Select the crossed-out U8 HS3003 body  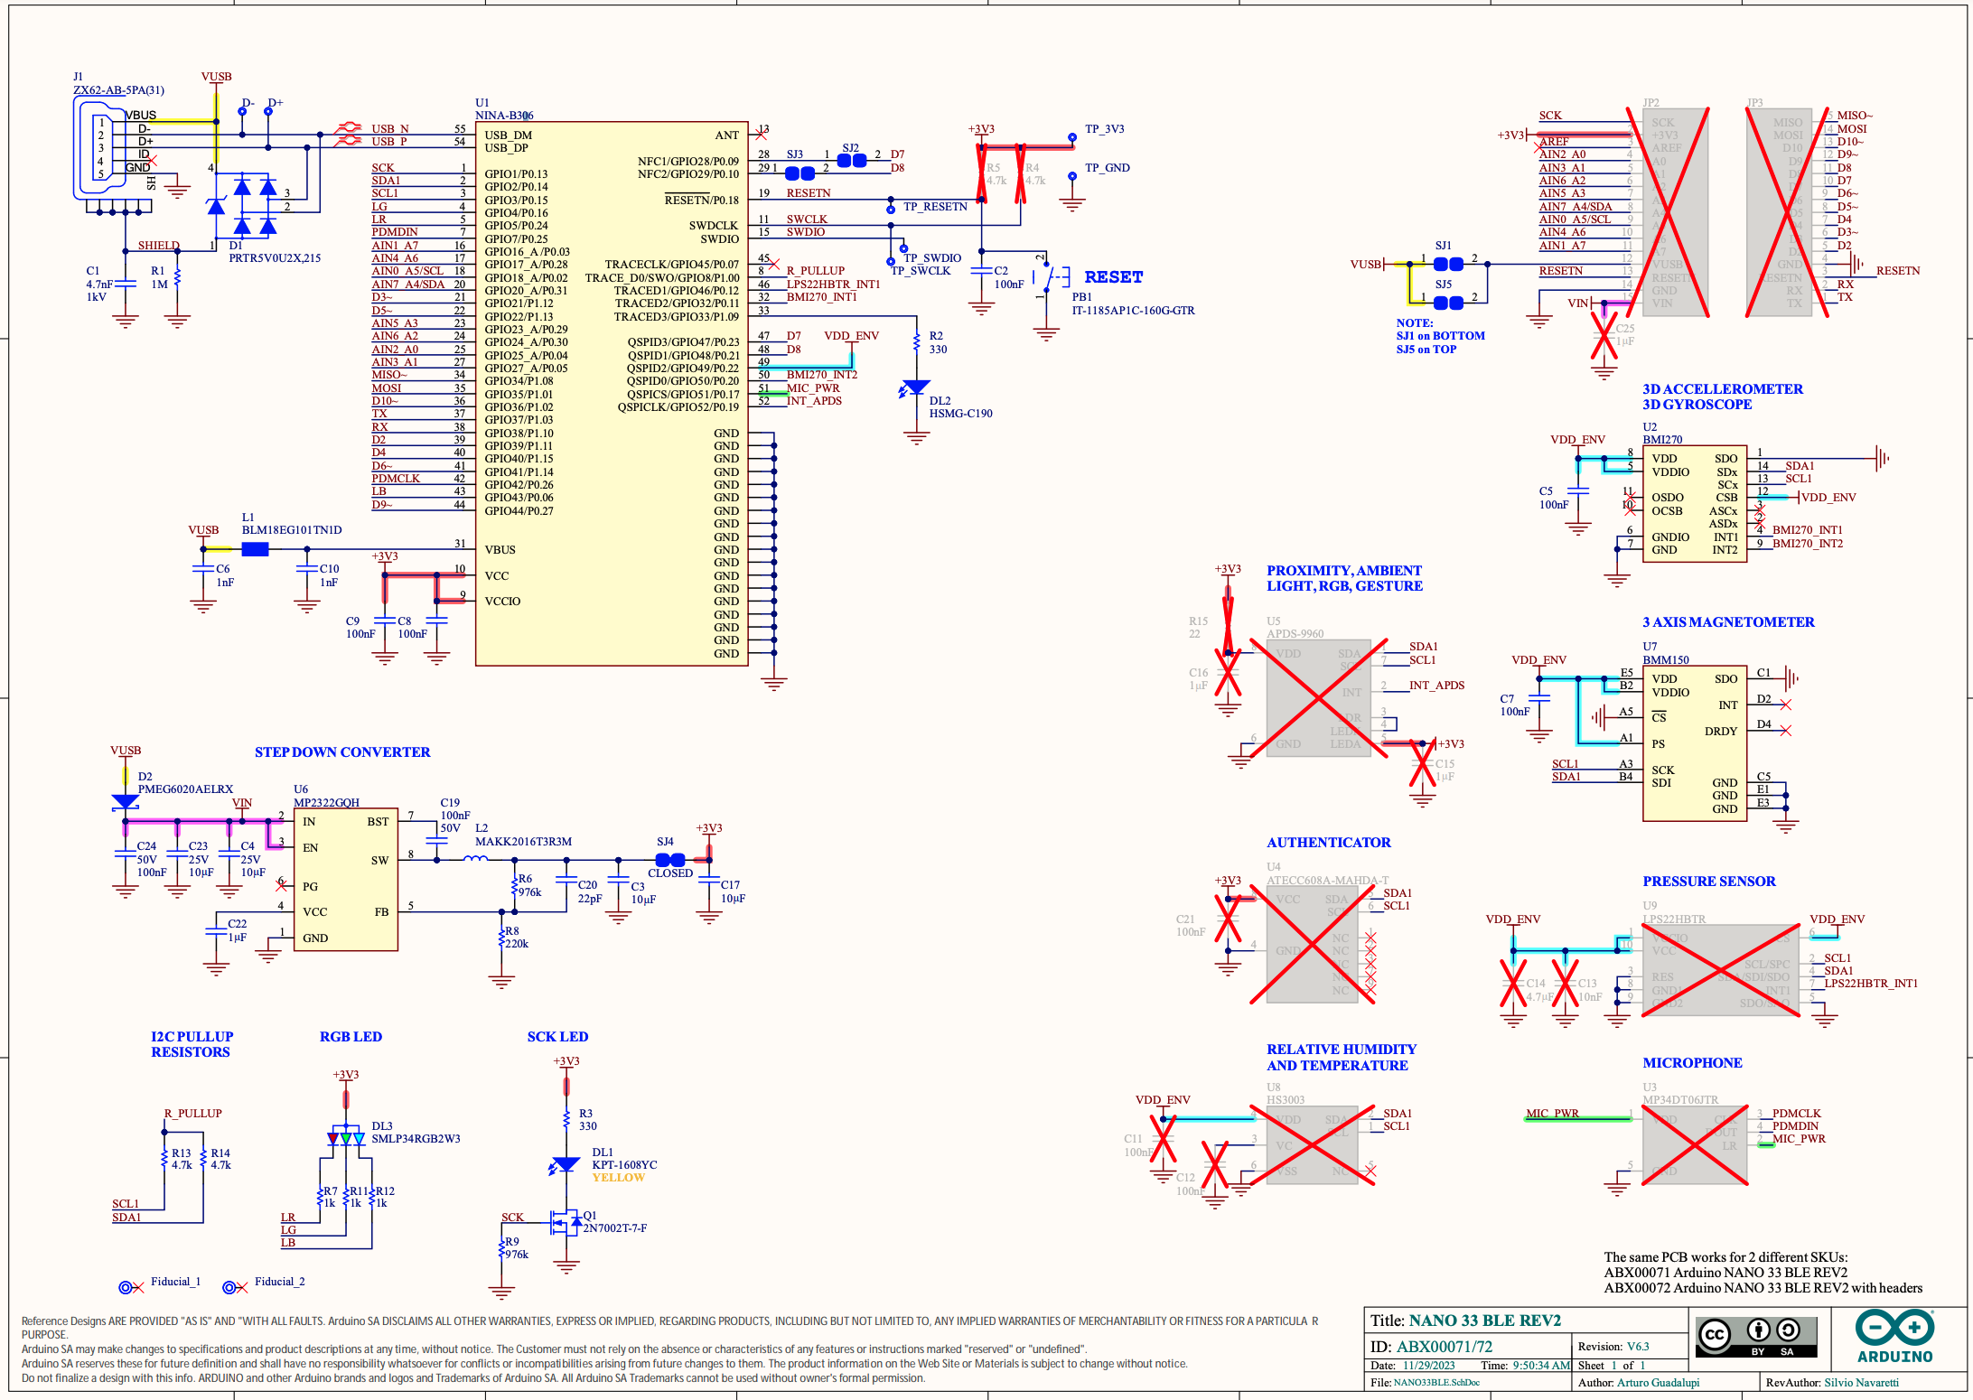pyautogui.click(x=1313, y=1144)
